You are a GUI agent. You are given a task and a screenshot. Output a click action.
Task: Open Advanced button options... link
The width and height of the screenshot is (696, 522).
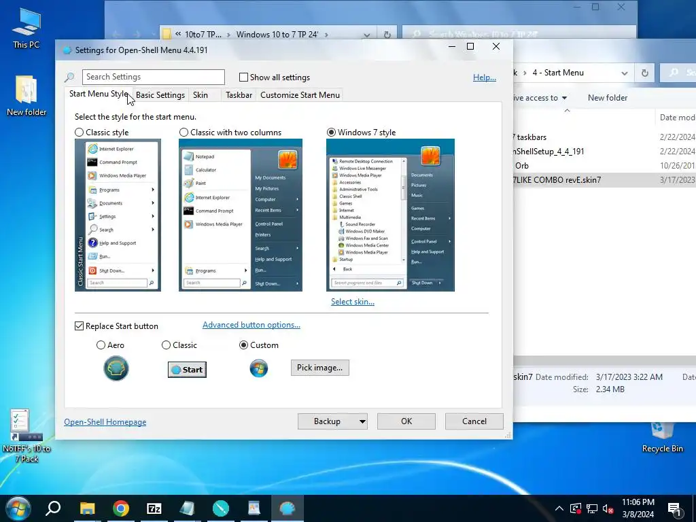point(251,325)
